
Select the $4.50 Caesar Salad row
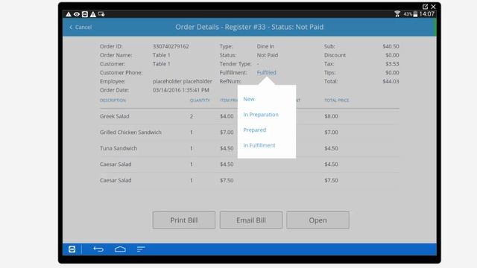pyautogui.click(x=250, y=165)
